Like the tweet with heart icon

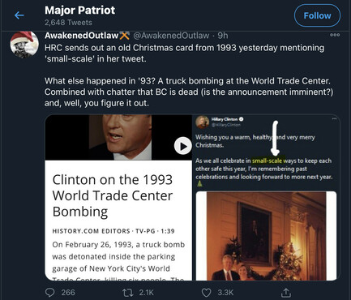(x=207, y=293)
